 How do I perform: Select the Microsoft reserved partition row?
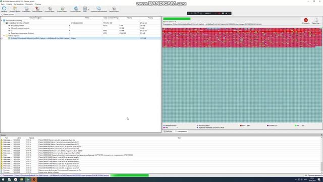click(x=80, y=28)
